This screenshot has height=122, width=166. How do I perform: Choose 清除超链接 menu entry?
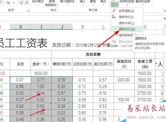(125, 35)
